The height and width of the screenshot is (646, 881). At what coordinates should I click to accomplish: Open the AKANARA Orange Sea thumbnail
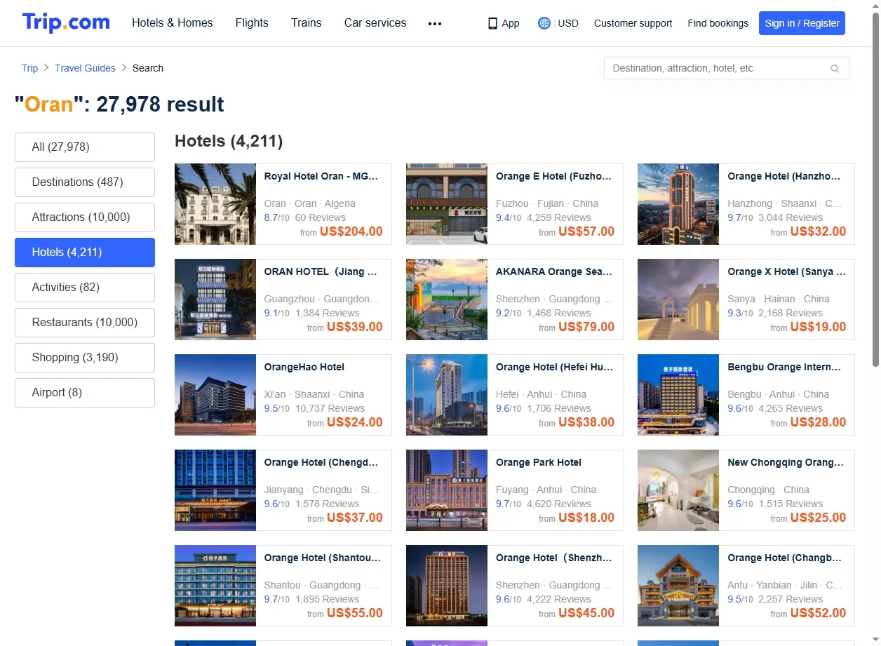447,300
